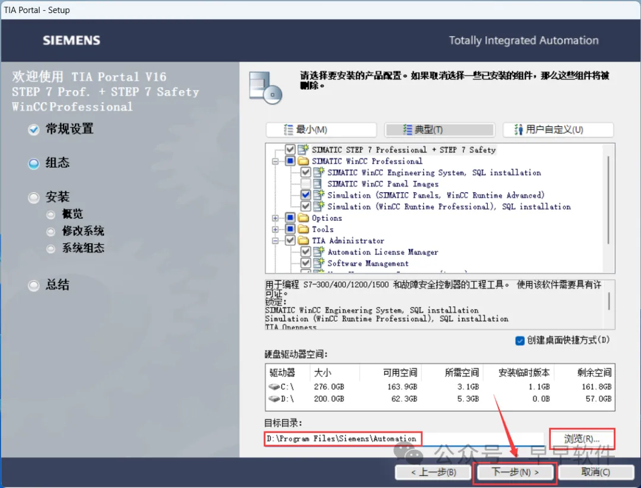Collapse the TIA Administrator node
Viewport: 641px width, 488px height.
point(275,241)
